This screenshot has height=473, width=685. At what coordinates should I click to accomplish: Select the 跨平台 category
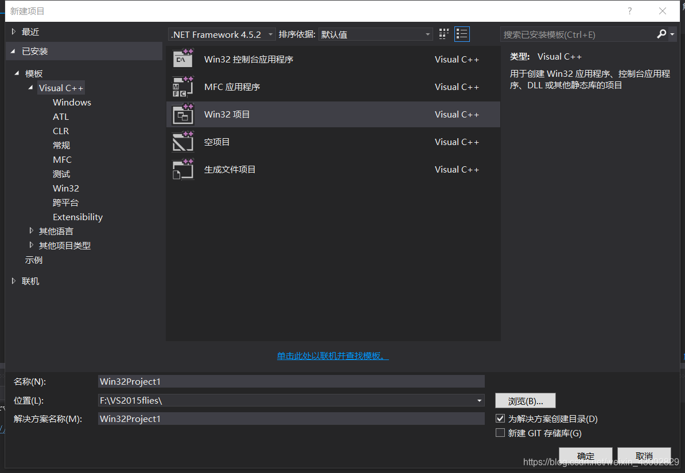click(65, 202)
